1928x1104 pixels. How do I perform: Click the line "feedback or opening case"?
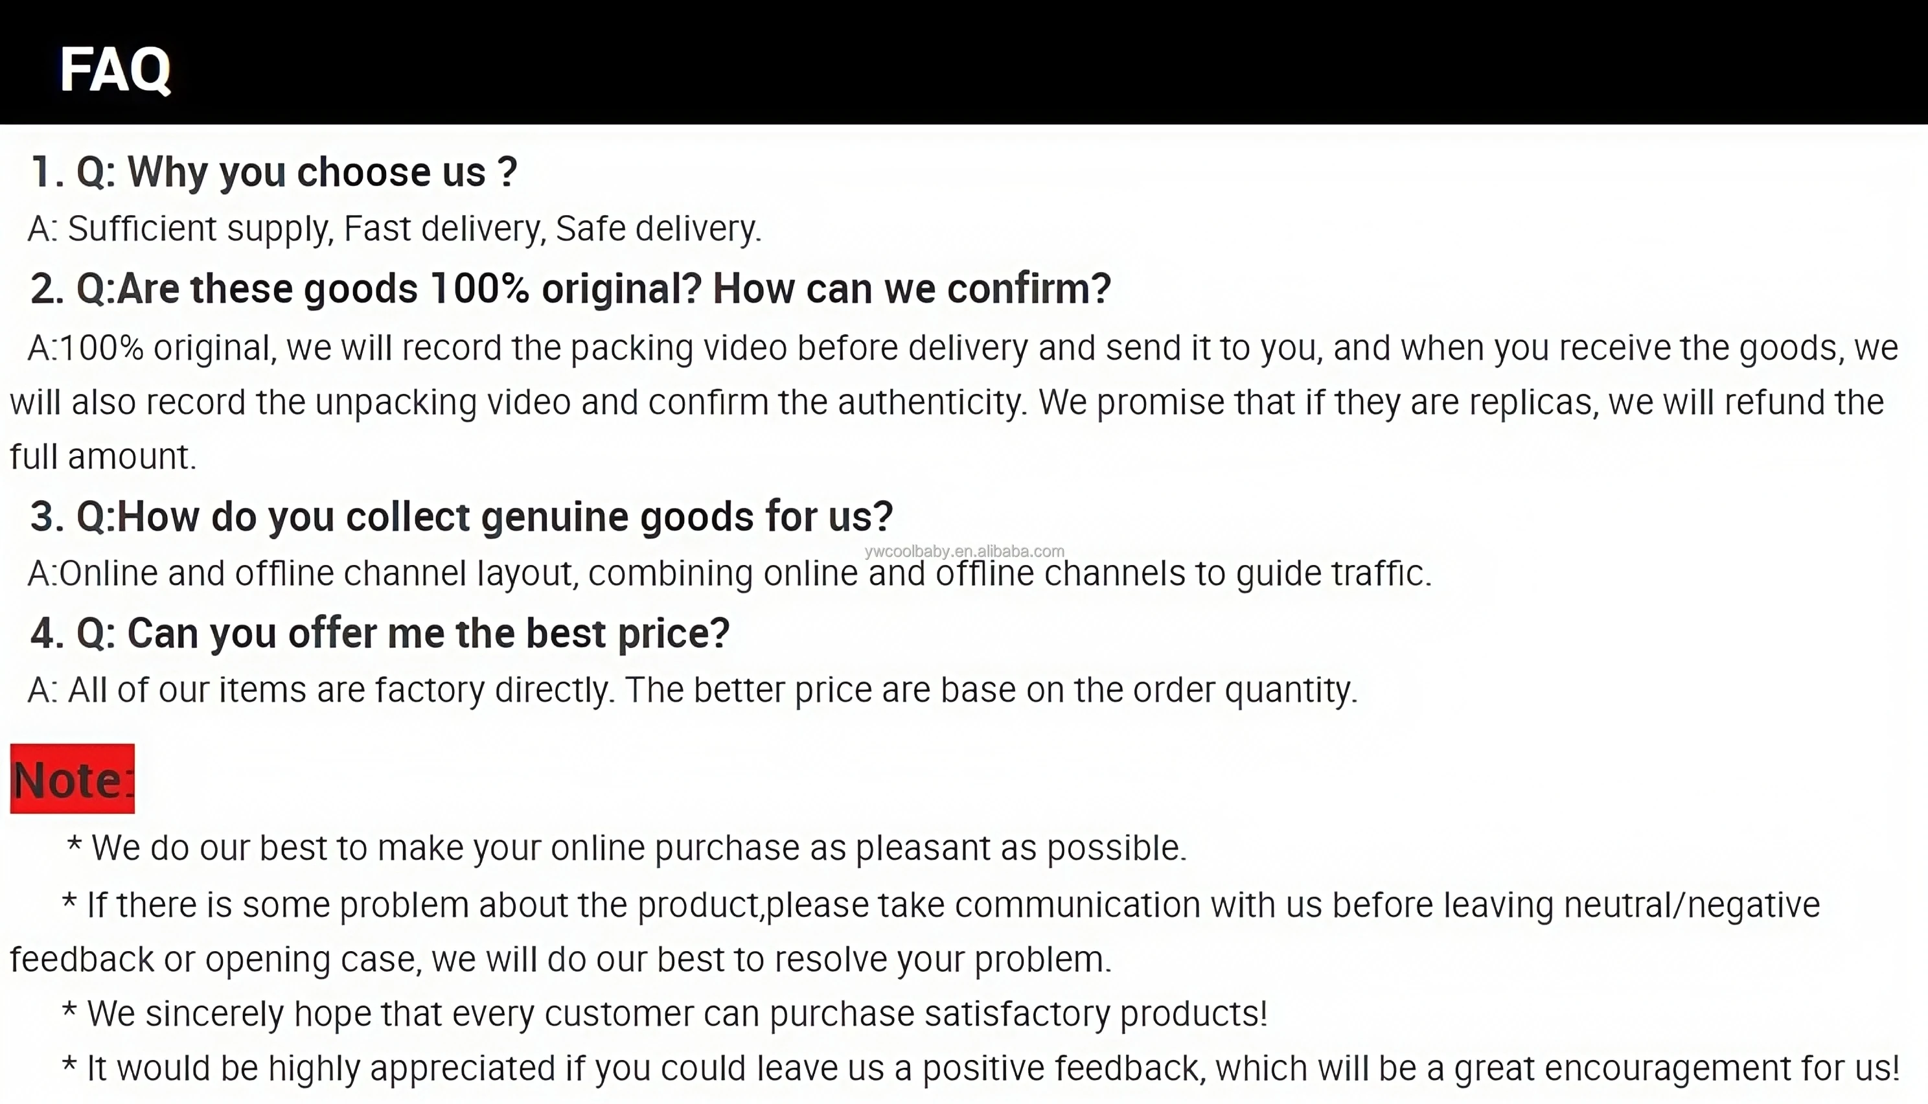pyautogui.click(x=560, y=959)
